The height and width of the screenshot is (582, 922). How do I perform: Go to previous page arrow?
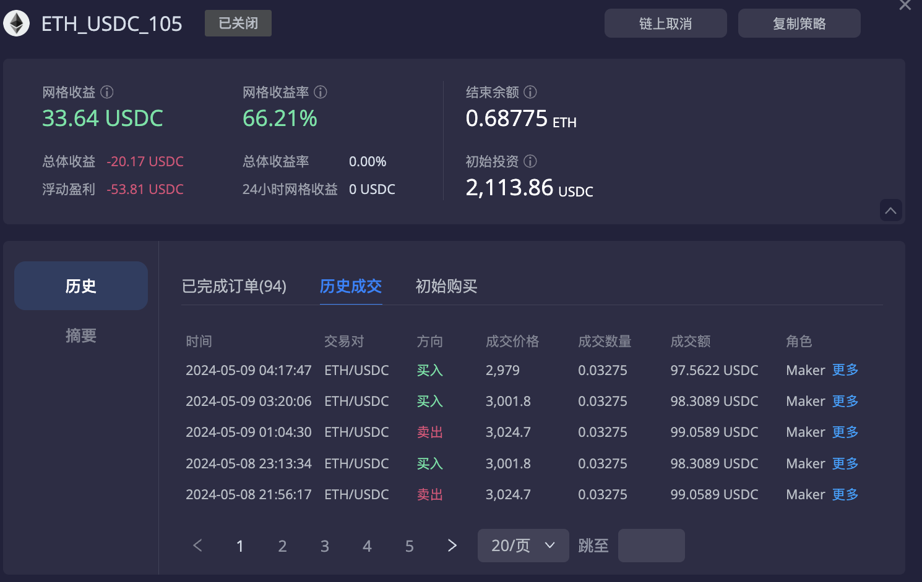click(198, 546)
